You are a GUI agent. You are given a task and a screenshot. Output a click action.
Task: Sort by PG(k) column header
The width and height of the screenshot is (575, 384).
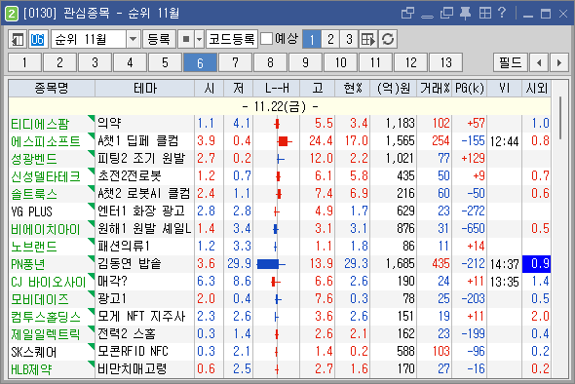pyautogui.click(x=470, y=89)
